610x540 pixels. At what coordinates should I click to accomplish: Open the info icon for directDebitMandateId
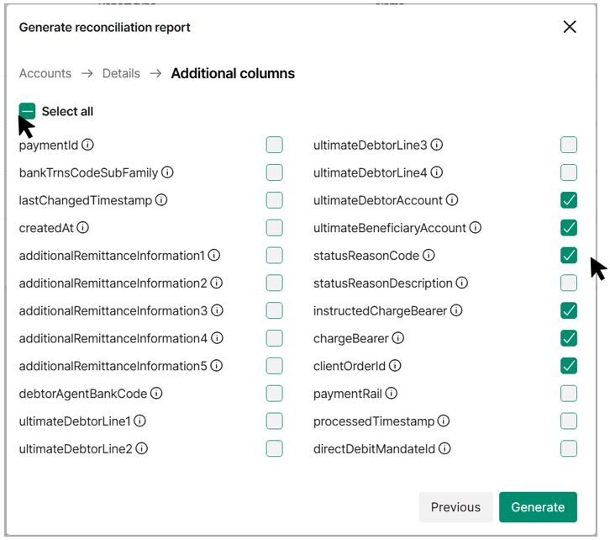pos(444,448)
